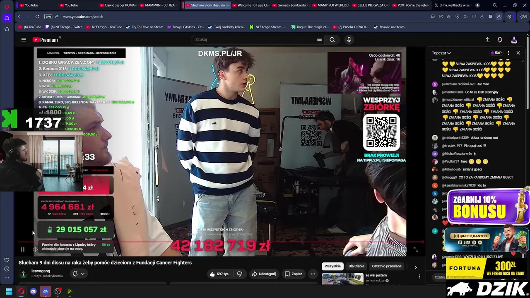Open the sidebar bookmarks star icon

coord(7,29)
